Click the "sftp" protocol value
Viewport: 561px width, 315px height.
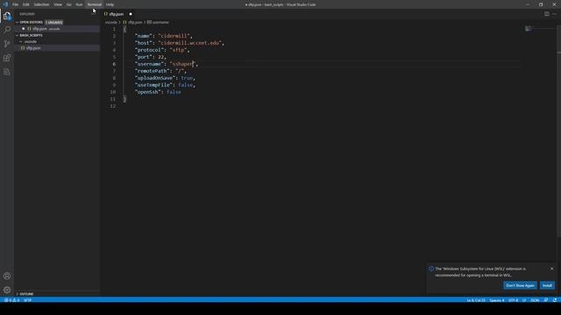[178, 50]
